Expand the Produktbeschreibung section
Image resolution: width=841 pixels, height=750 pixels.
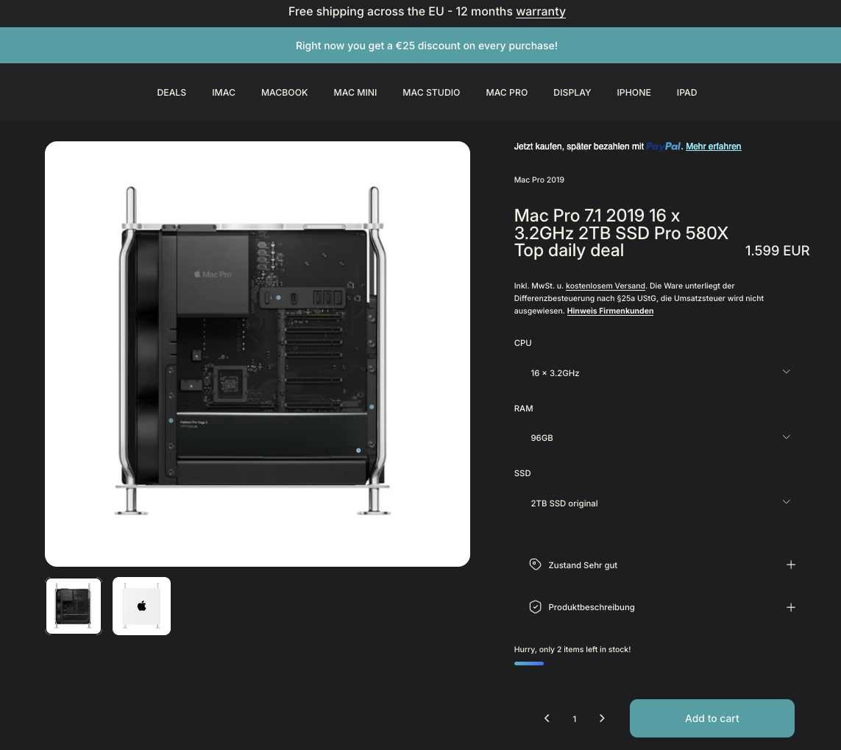tap(791, 607)
